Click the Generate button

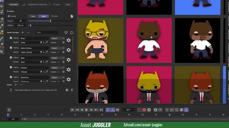(13, 5)
